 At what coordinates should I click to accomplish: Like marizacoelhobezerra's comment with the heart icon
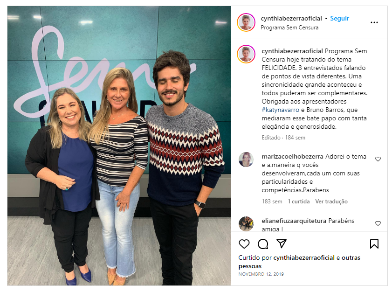[378, 159]
